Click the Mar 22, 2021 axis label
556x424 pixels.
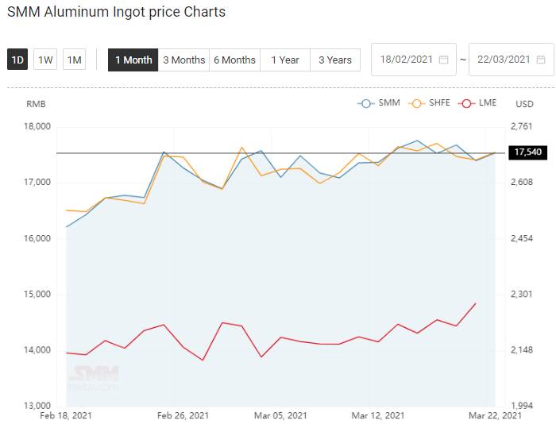pos(495,415)
